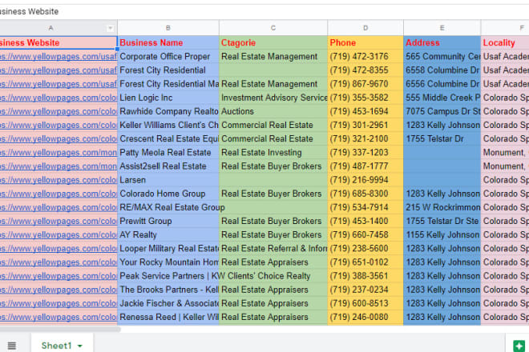Select address cell 555 Middle Creek P
529x352 pixels.
(442, 98)
